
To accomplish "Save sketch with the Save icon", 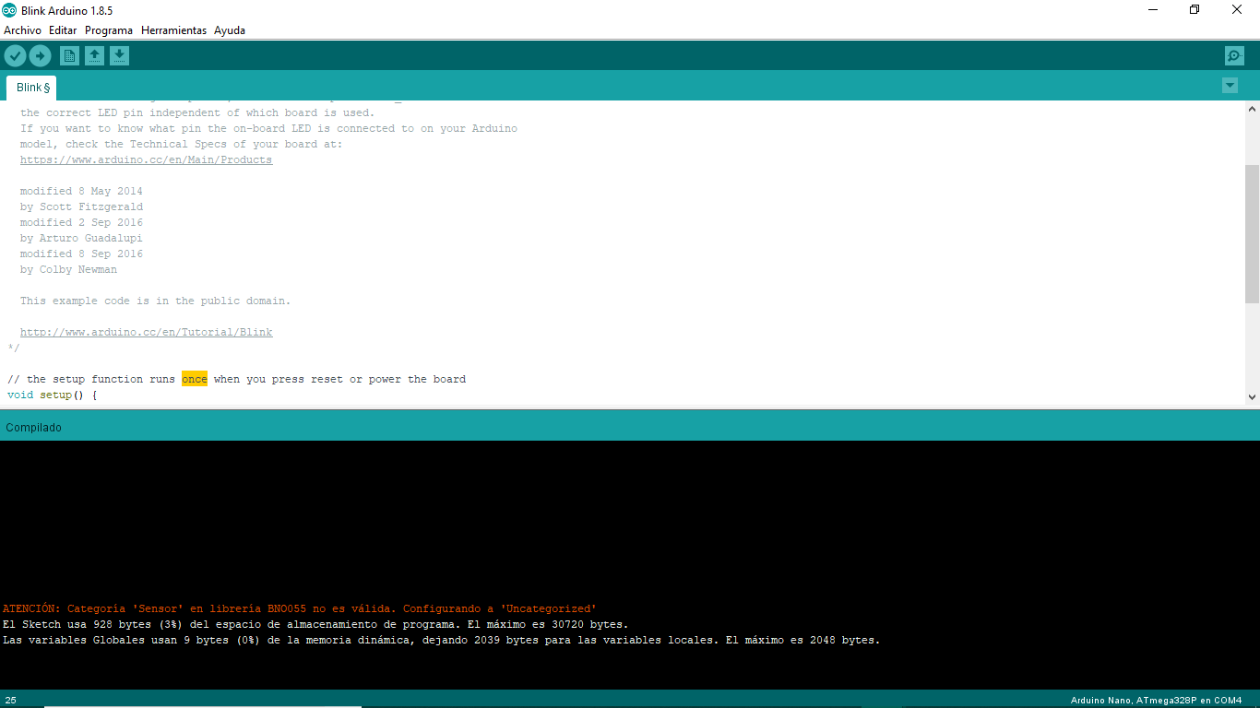I will click(x=119, y=56).
